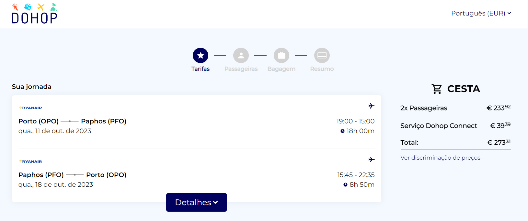Select the Passageiras person step icon
Viewport: 528px width, 221px height.
point(241,56)
